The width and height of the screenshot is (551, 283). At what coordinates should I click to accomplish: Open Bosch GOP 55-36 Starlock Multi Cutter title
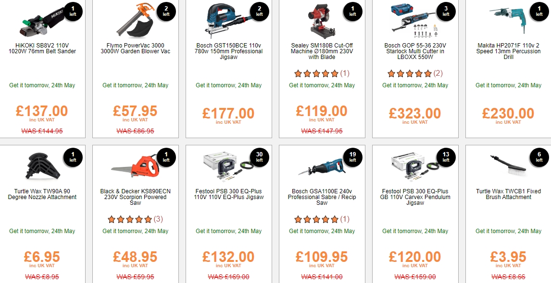point(415,51)
